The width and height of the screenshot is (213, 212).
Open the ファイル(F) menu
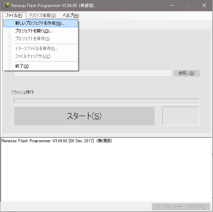(x=14, y=15)
